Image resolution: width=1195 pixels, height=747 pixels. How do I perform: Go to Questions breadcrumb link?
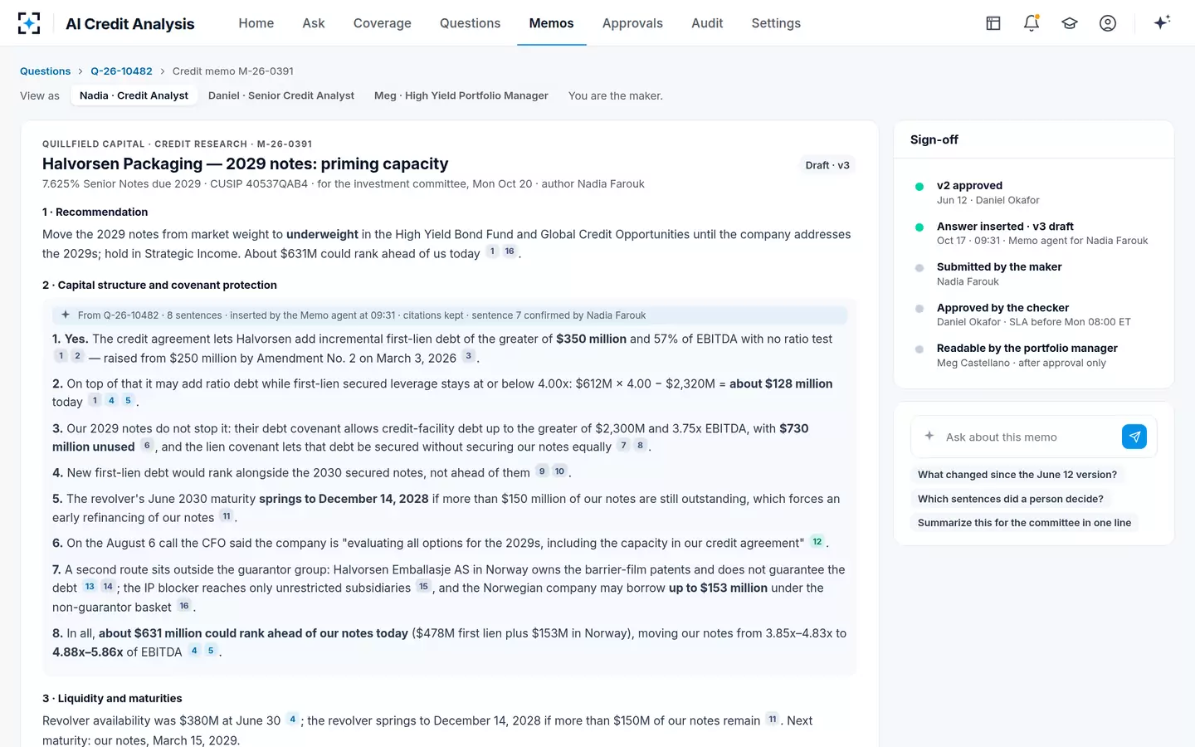(x=45, y=71)
